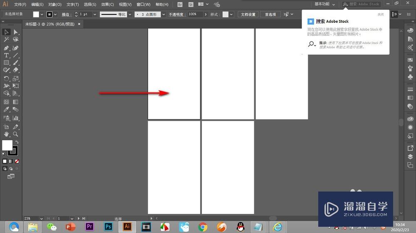The width and height of the screenshot is (416, 233).
Task: Select the Shaper tool
Action: [6, 70]
